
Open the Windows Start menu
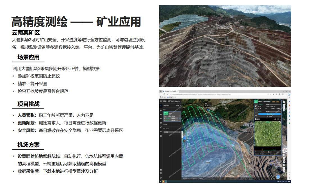(x=161, y=181)
